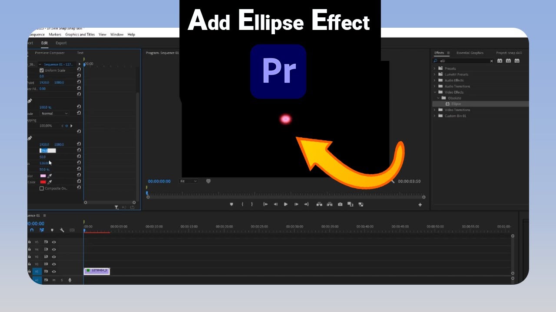The height and width of the screenshot is (312, 556).
Task: Click the Lift button
Action: 319,204
